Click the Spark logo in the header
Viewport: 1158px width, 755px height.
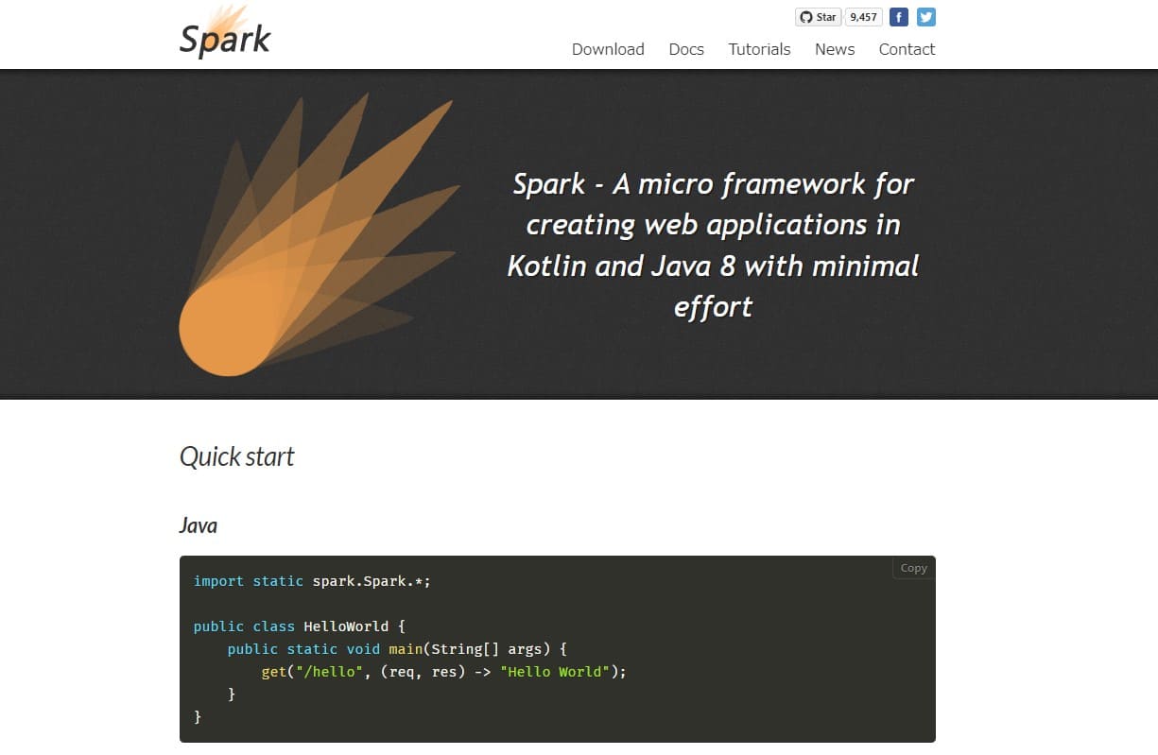[225, 32]
